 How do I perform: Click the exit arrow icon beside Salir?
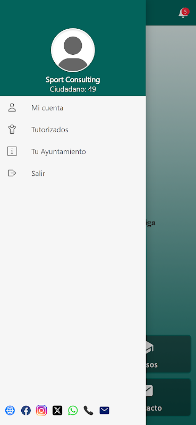coord(12,173)
